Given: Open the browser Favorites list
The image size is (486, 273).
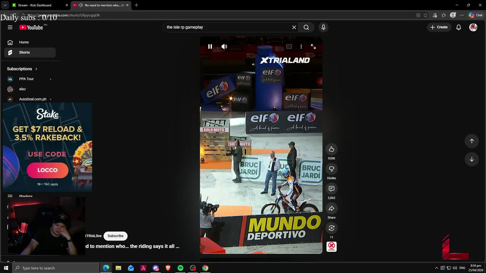Looking at the screenshot, I should coord(444,15).
